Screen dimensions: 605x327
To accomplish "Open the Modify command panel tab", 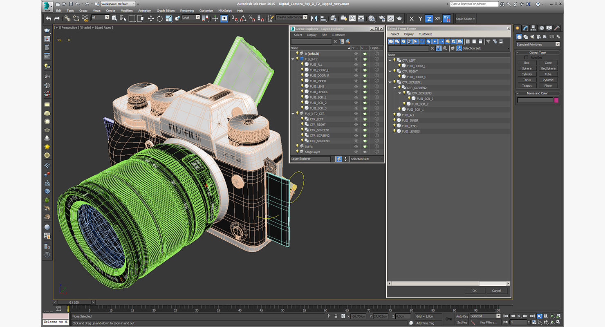I will [x=525, y=28].
